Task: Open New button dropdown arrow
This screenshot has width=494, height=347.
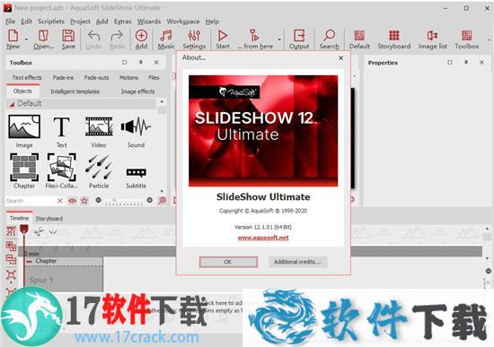Action: point(26,39)
